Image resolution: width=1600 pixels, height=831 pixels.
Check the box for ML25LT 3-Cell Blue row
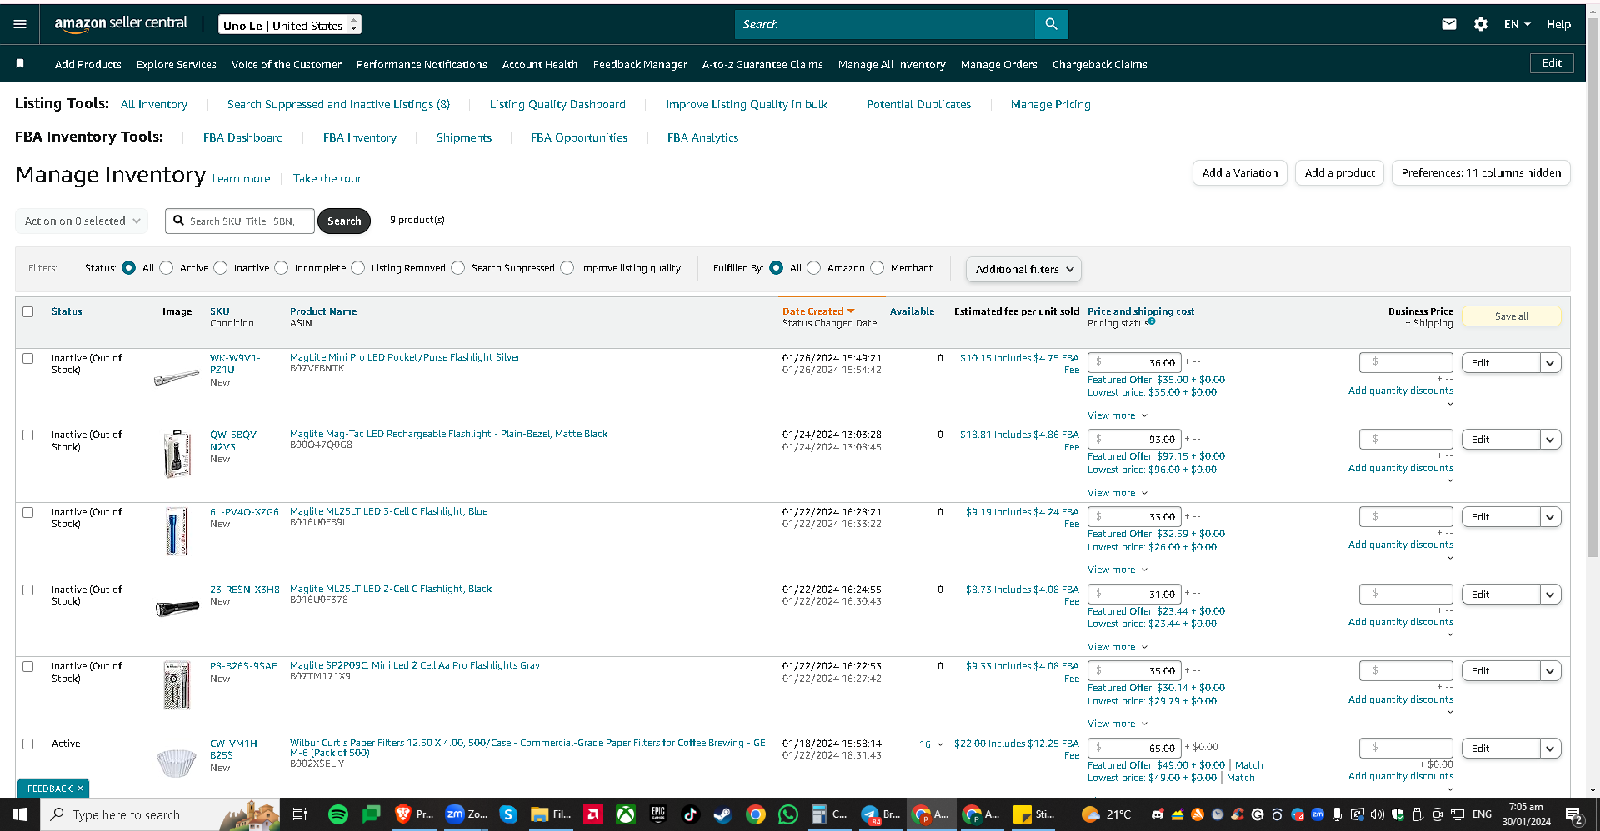pyautogui.click(x=28, y=512)
